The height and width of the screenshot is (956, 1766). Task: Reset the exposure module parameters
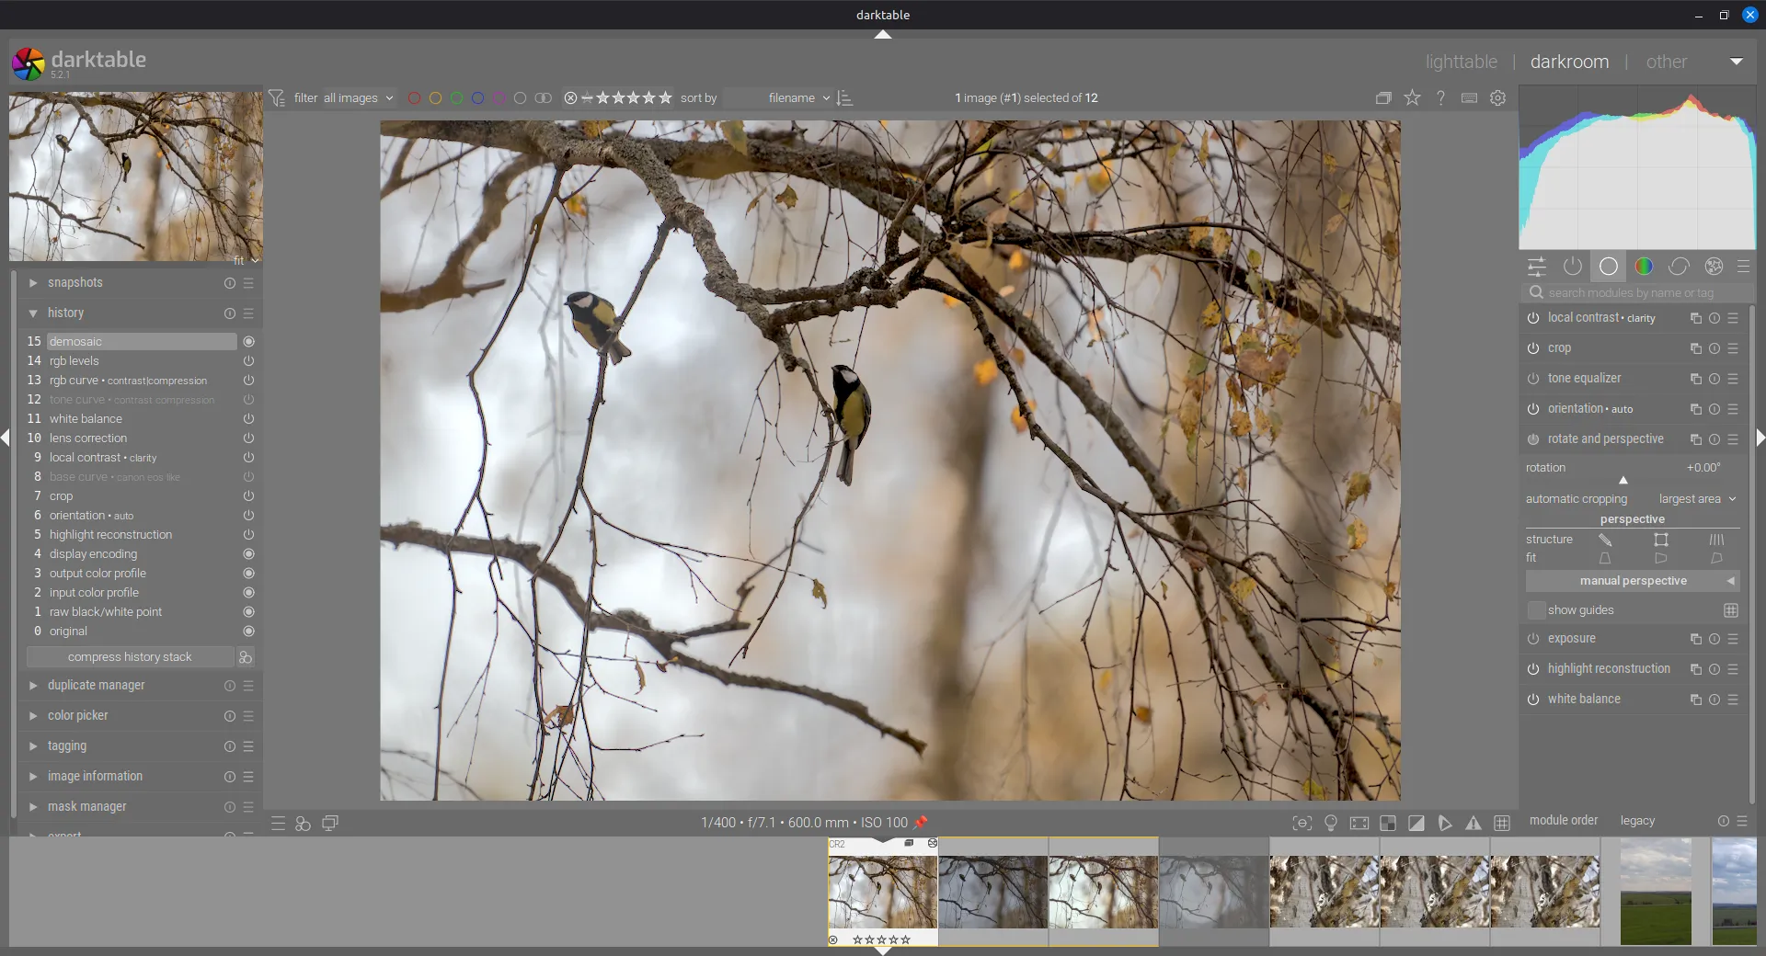click(1714, 639)
